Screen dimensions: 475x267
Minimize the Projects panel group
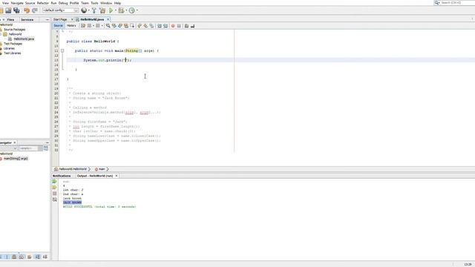47,20
